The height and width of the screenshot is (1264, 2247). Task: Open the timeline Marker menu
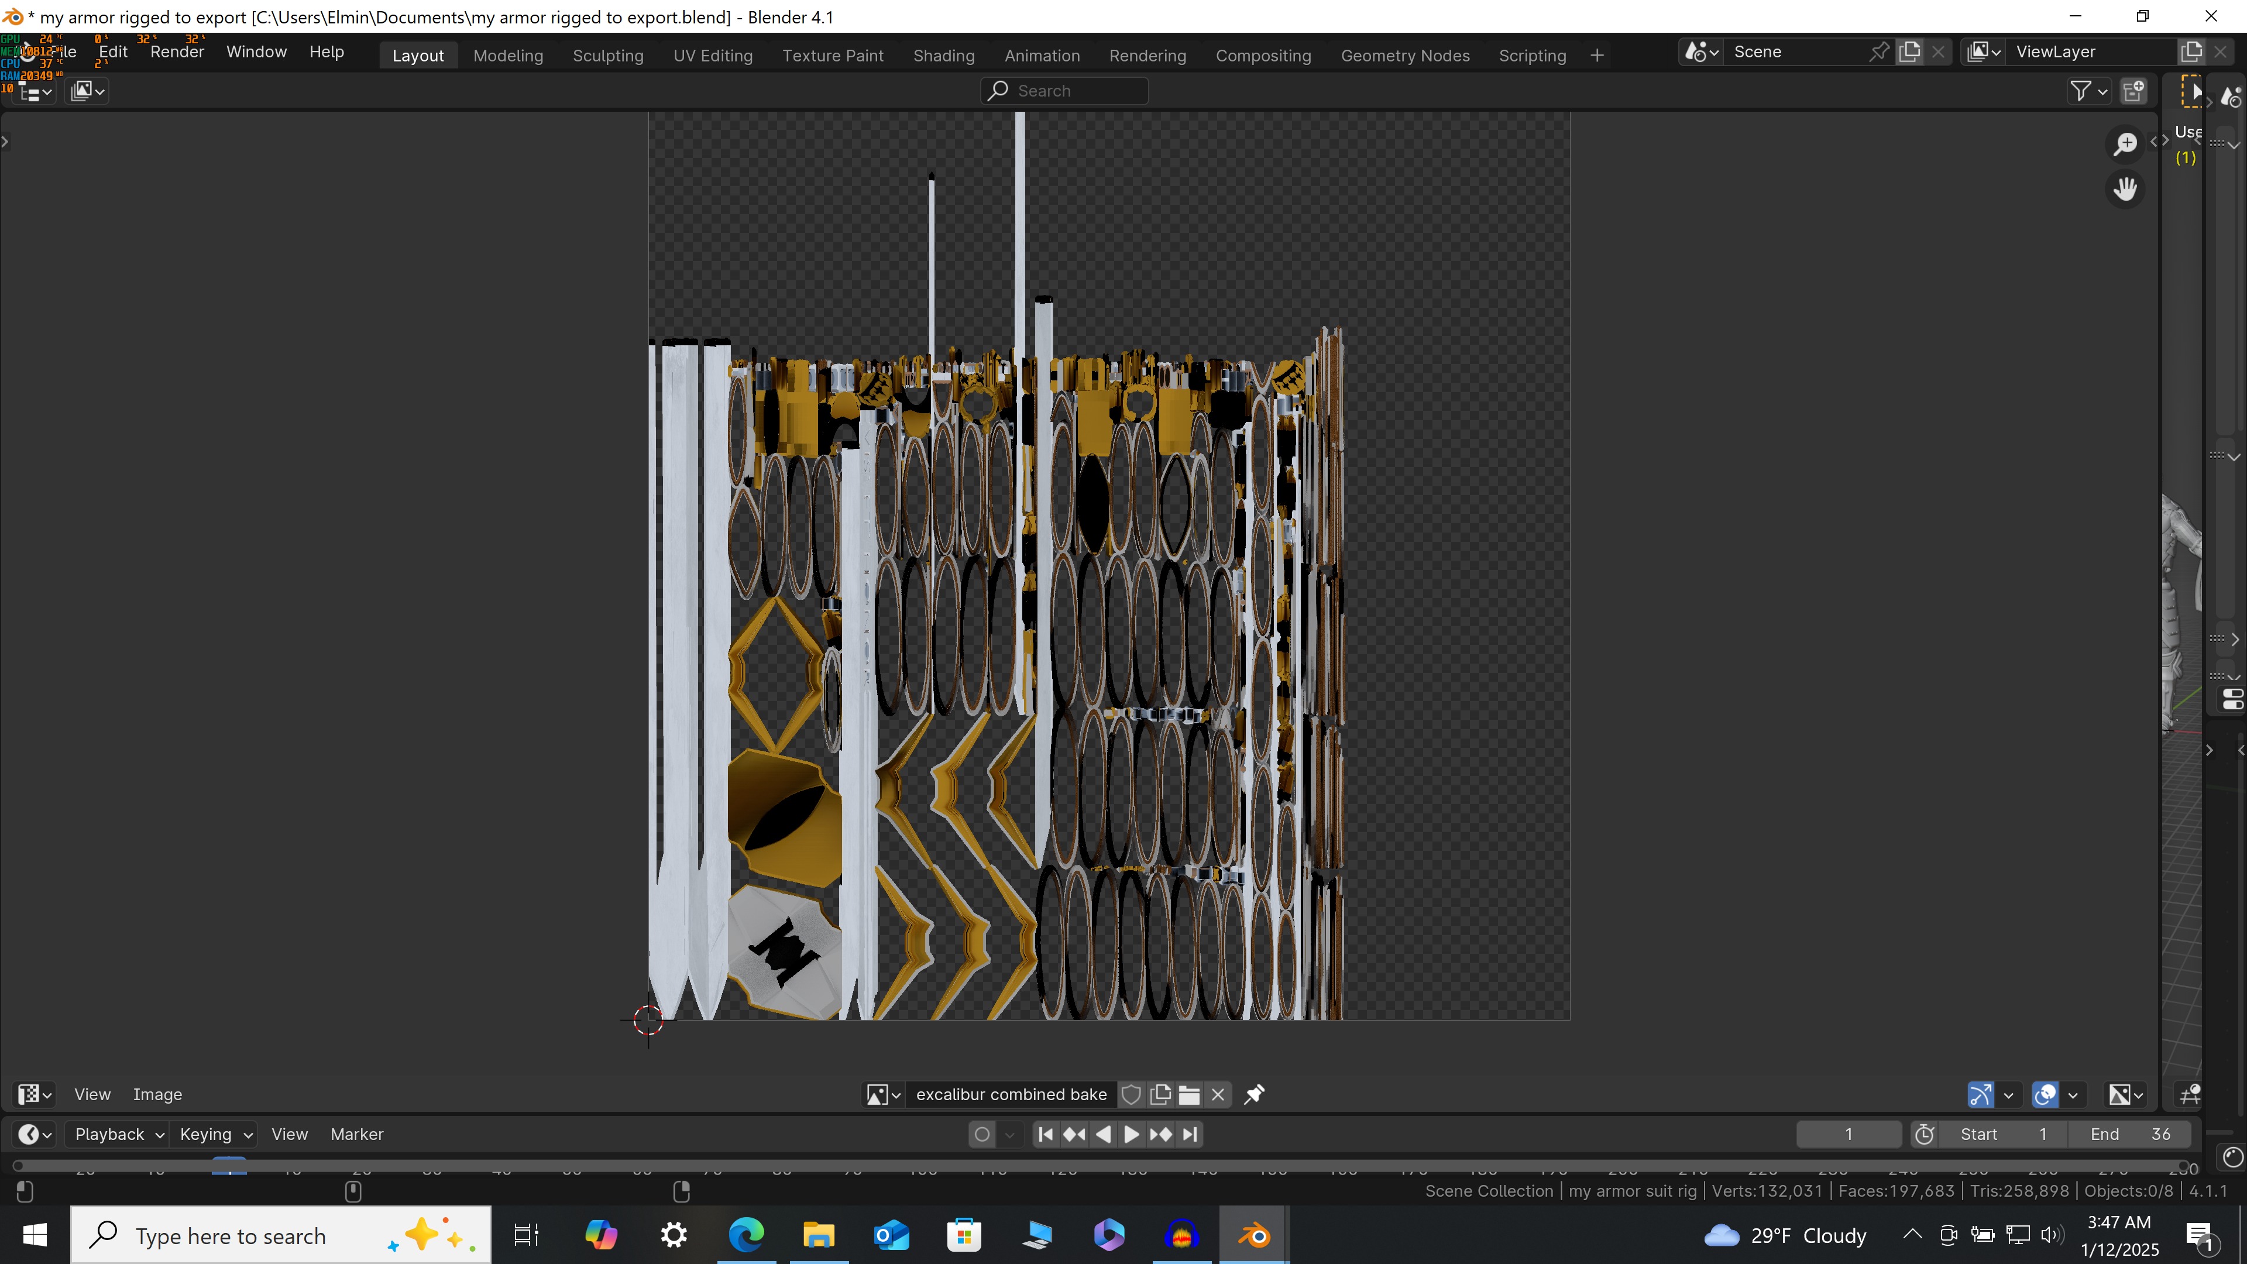[357, 1134]
